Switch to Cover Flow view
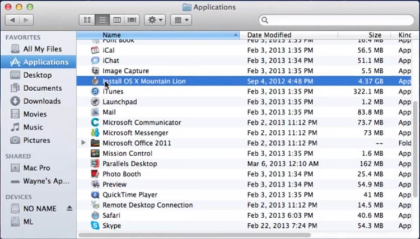The height and width of the screenshot is (239, 420). coord(132,20)
